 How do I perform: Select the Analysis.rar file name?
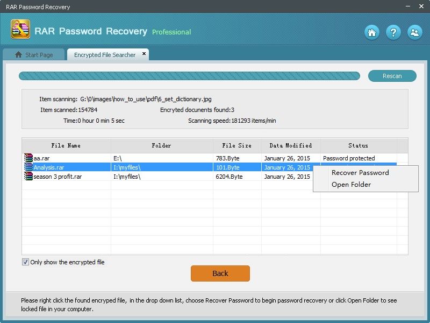point(49,167)
